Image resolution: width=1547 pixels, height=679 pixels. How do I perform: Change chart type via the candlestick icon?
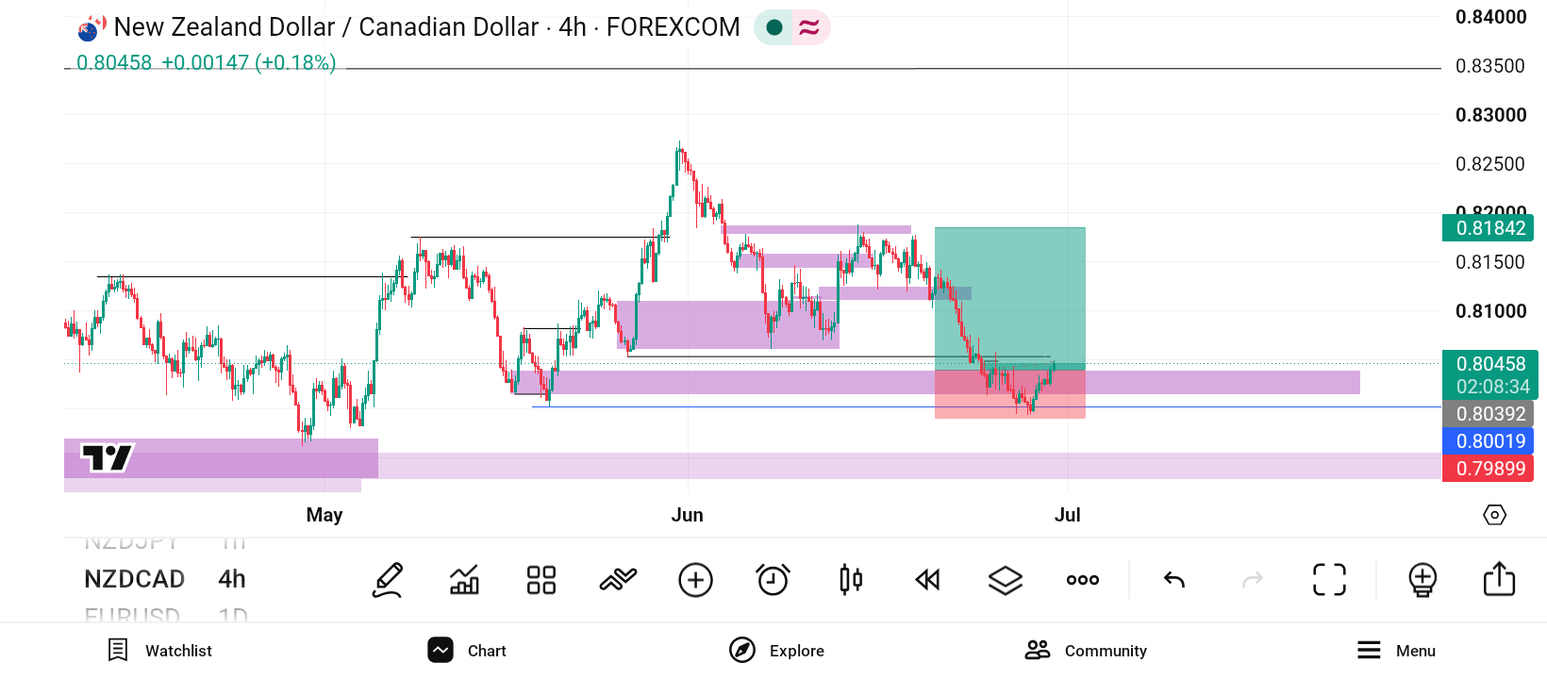pyautogui.click(x=851, y=580)
